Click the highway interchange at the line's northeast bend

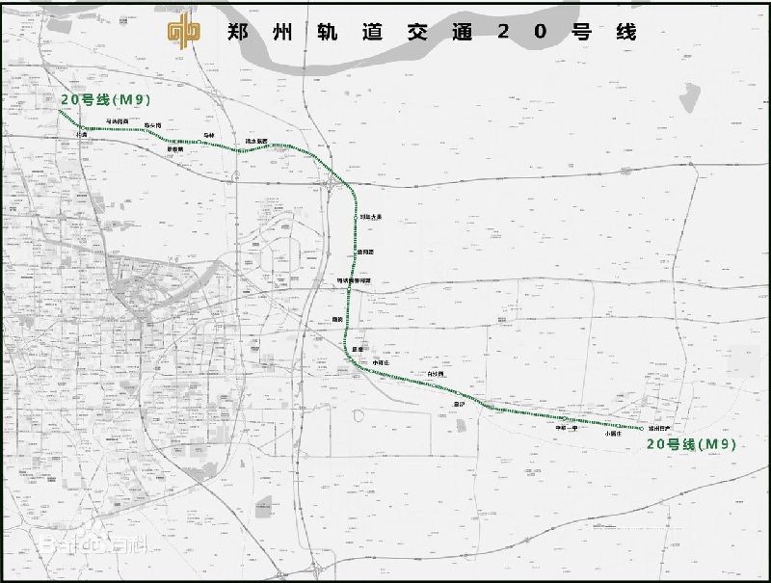pyautogui.click(x=333, y=180)
